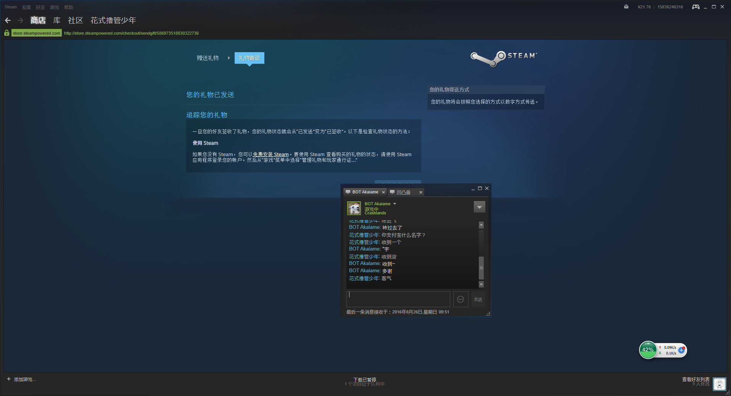Go to the 库 section

tap(57, 20)
